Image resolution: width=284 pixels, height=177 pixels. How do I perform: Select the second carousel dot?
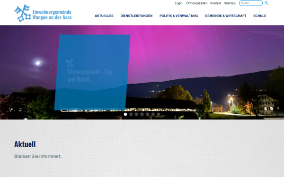(131, 114)
